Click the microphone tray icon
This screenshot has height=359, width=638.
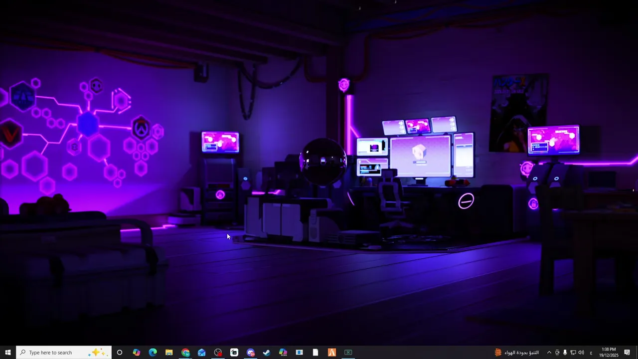(x=565, y=353)
